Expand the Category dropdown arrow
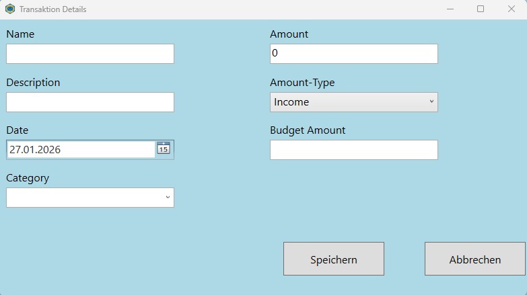527x295 pixels. click(168, 198)
